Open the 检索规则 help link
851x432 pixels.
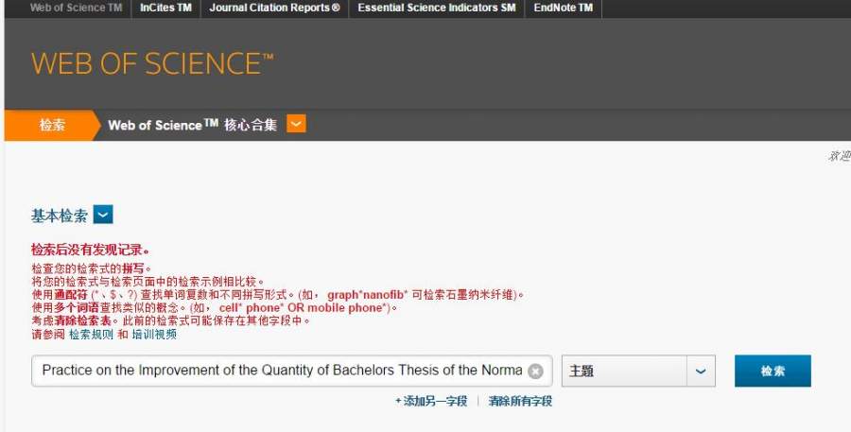pos(91,335)
